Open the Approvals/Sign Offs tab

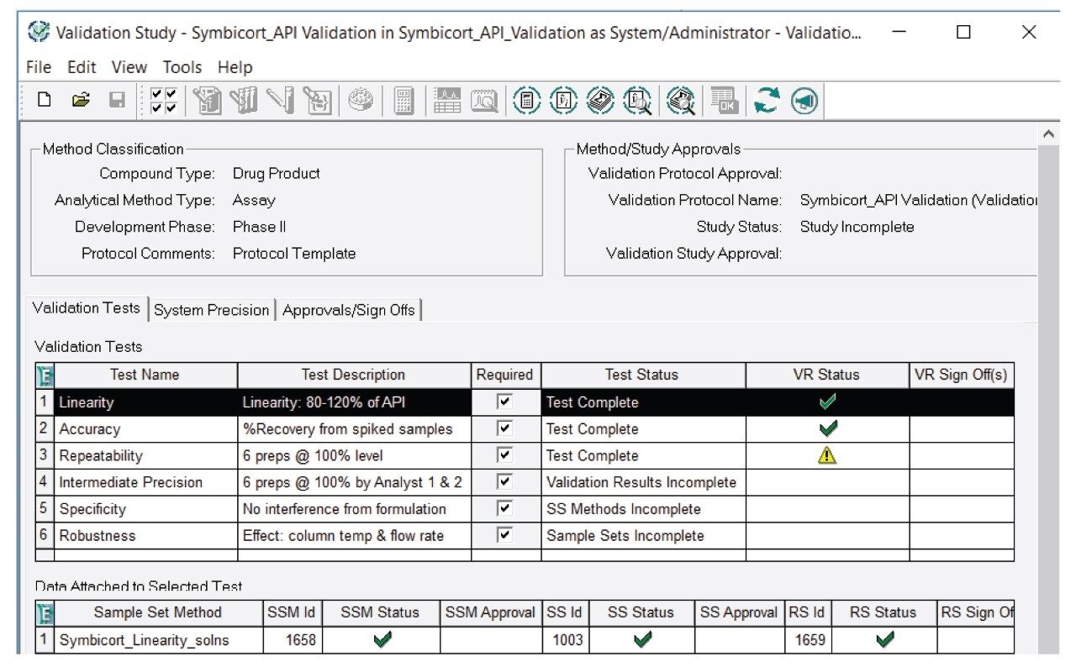[x=350, y=309]
